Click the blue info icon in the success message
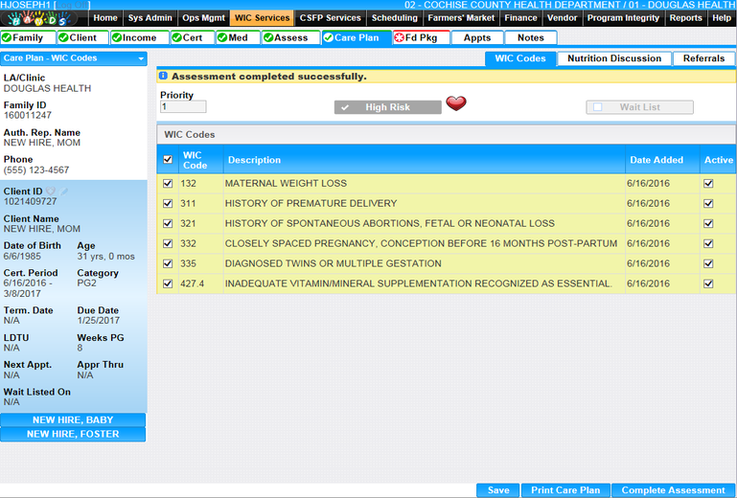737x498 pixels. click(164, 76)
